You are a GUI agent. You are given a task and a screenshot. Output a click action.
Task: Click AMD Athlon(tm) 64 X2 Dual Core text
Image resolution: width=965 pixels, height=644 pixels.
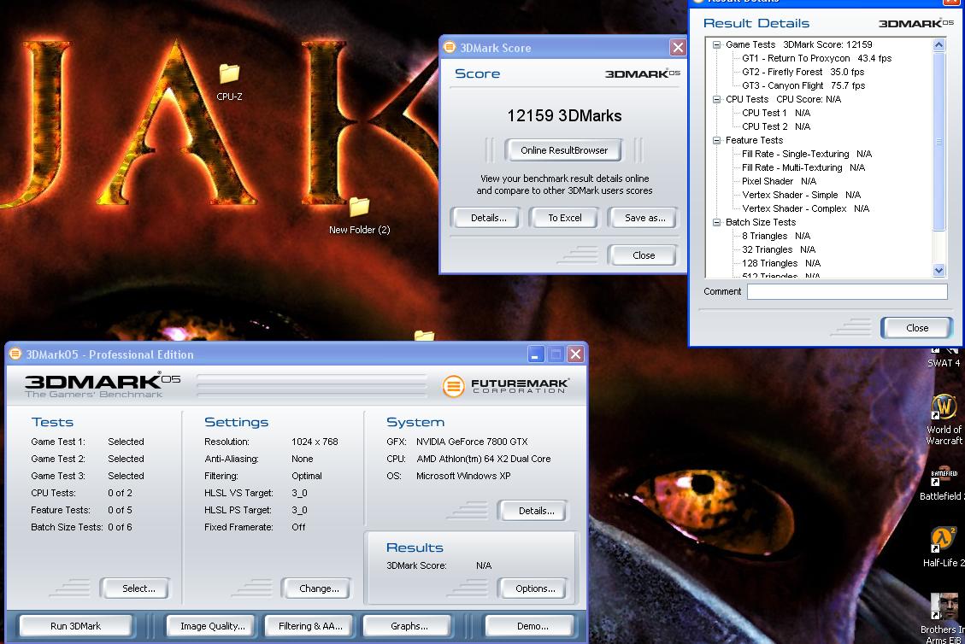pos(484,459)
